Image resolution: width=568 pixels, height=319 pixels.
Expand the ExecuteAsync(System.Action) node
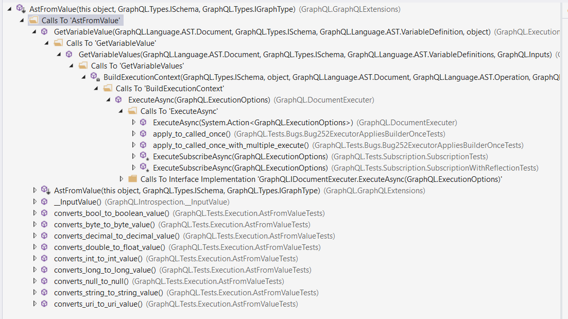134,122
